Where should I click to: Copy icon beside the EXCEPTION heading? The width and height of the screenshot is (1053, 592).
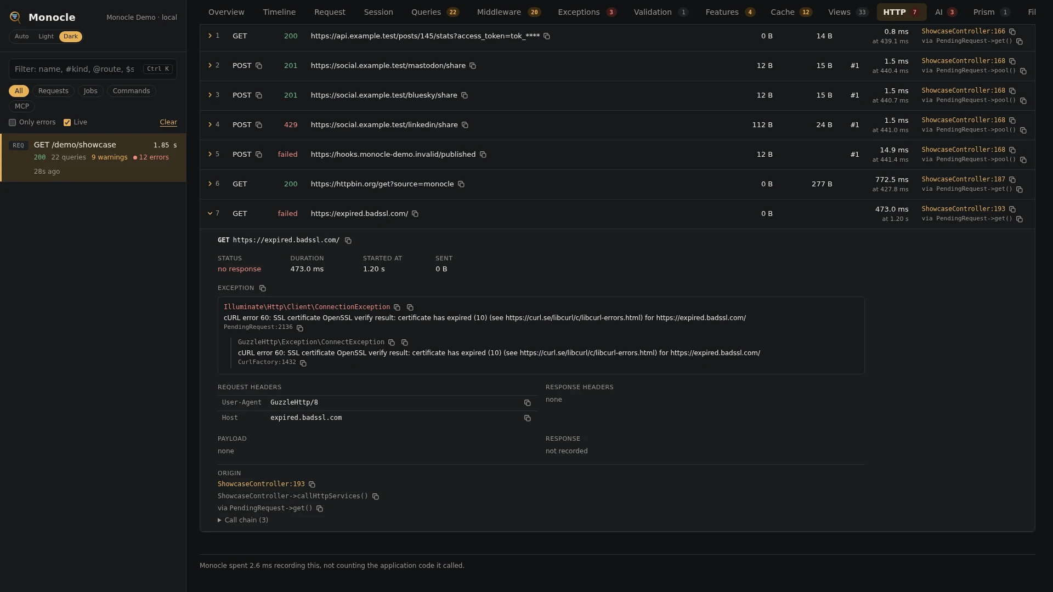tap(263, 288)
